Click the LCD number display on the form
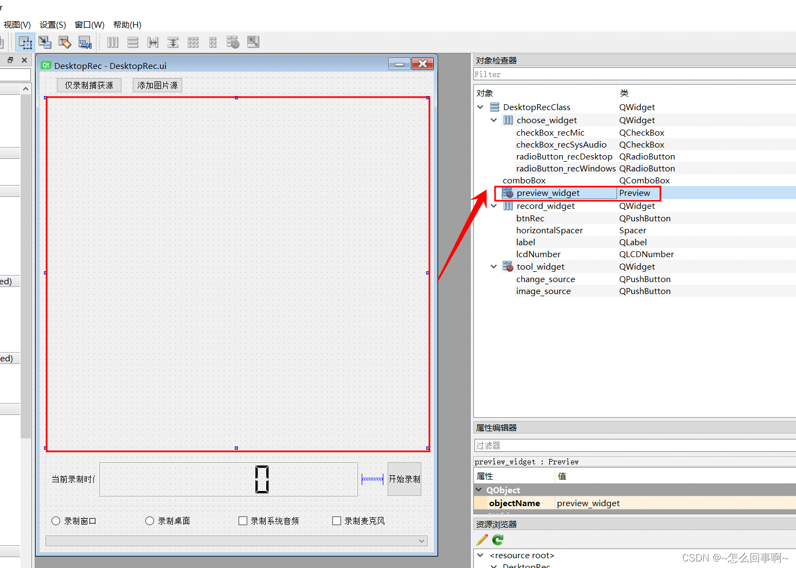The width and height of the screenshot is (796, 568). tap(228, 479)
